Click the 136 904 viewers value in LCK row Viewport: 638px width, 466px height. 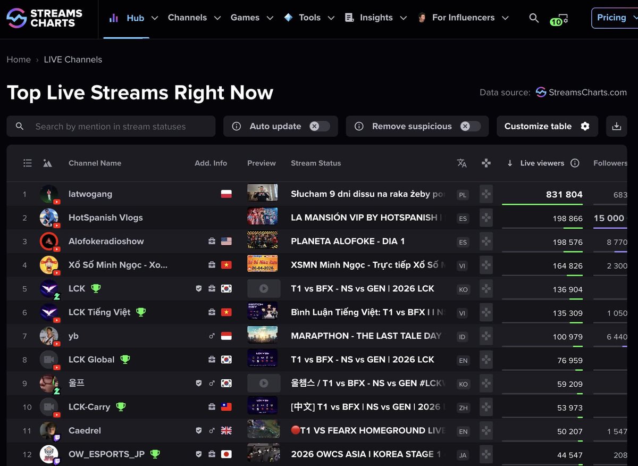pos(567,290)
